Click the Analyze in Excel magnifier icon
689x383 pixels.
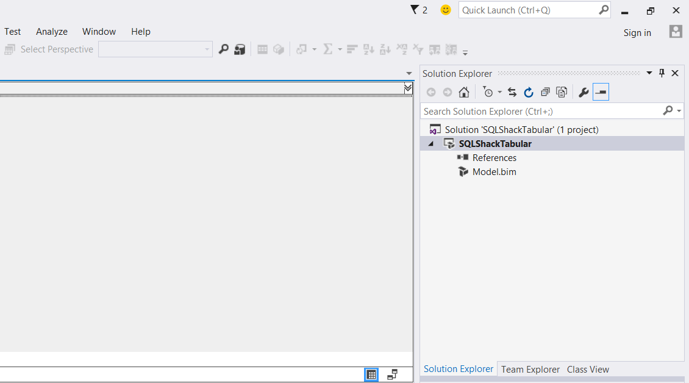224,49
